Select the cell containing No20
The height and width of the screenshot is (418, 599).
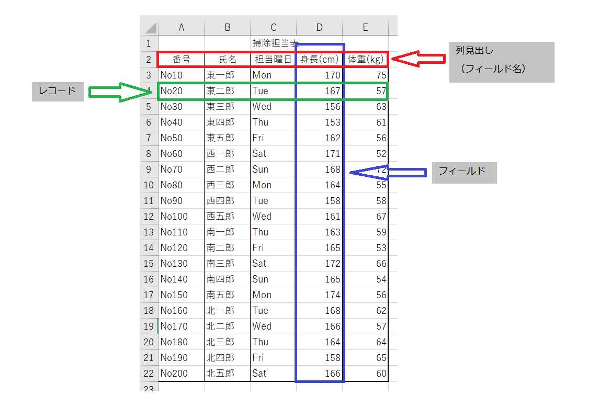pyautogui.click(x=180, y=91)
